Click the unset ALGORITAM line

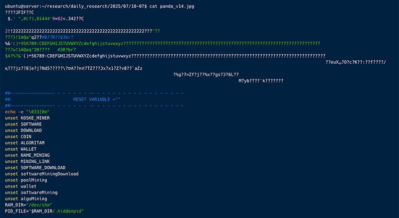[x=31, y=143]
